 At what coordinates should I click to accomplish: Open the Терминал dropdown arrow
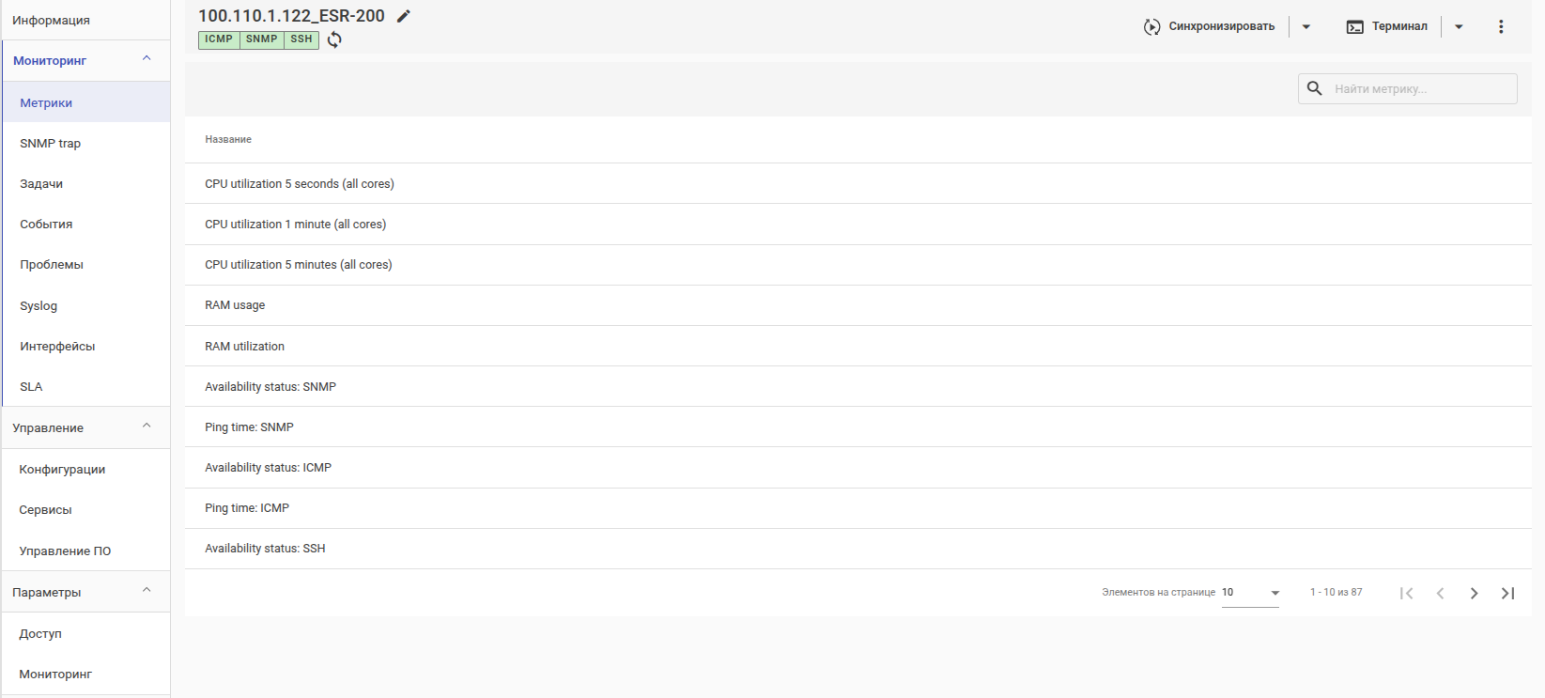[1459, 27]
